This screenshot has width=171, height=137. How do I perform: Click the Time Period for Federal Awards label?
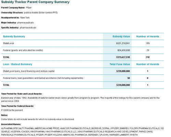pyautogui.click(x=17, y=106)
